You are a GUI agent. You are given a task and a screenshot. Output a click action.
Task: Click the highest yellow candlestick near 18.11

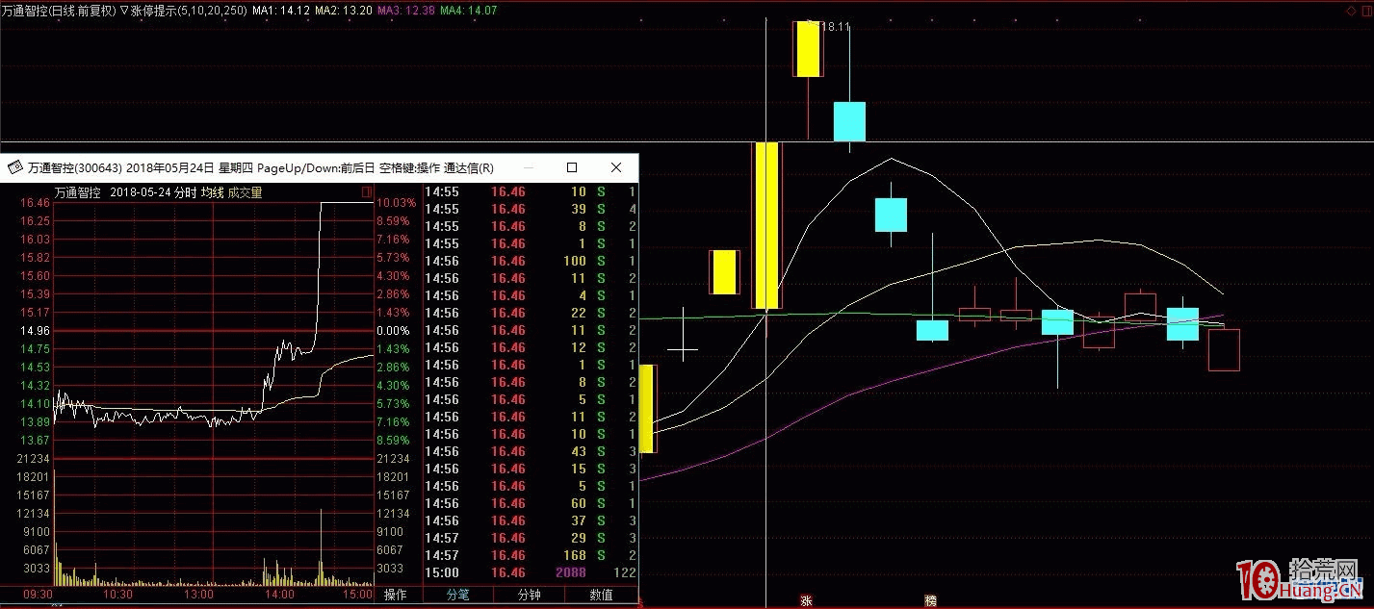pyautogui.click(x=807, y=48)
